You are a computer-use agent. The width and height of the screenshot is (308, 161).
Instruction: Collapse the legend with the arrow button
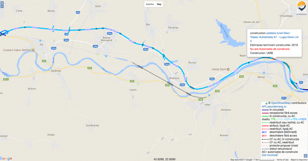306,156
